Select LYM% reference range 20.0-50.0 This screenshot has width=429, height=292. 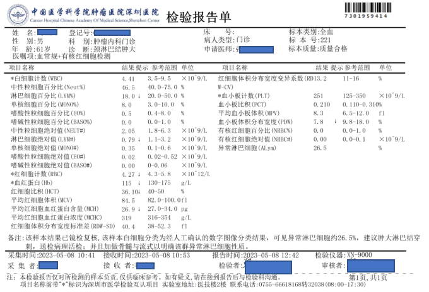pos(162,96)
